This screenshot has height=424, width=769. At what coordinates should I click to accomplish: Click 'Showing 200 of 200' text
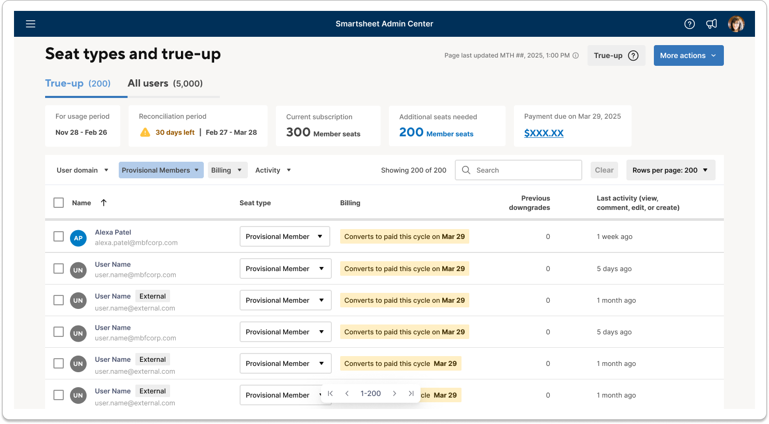coord(414,170)
